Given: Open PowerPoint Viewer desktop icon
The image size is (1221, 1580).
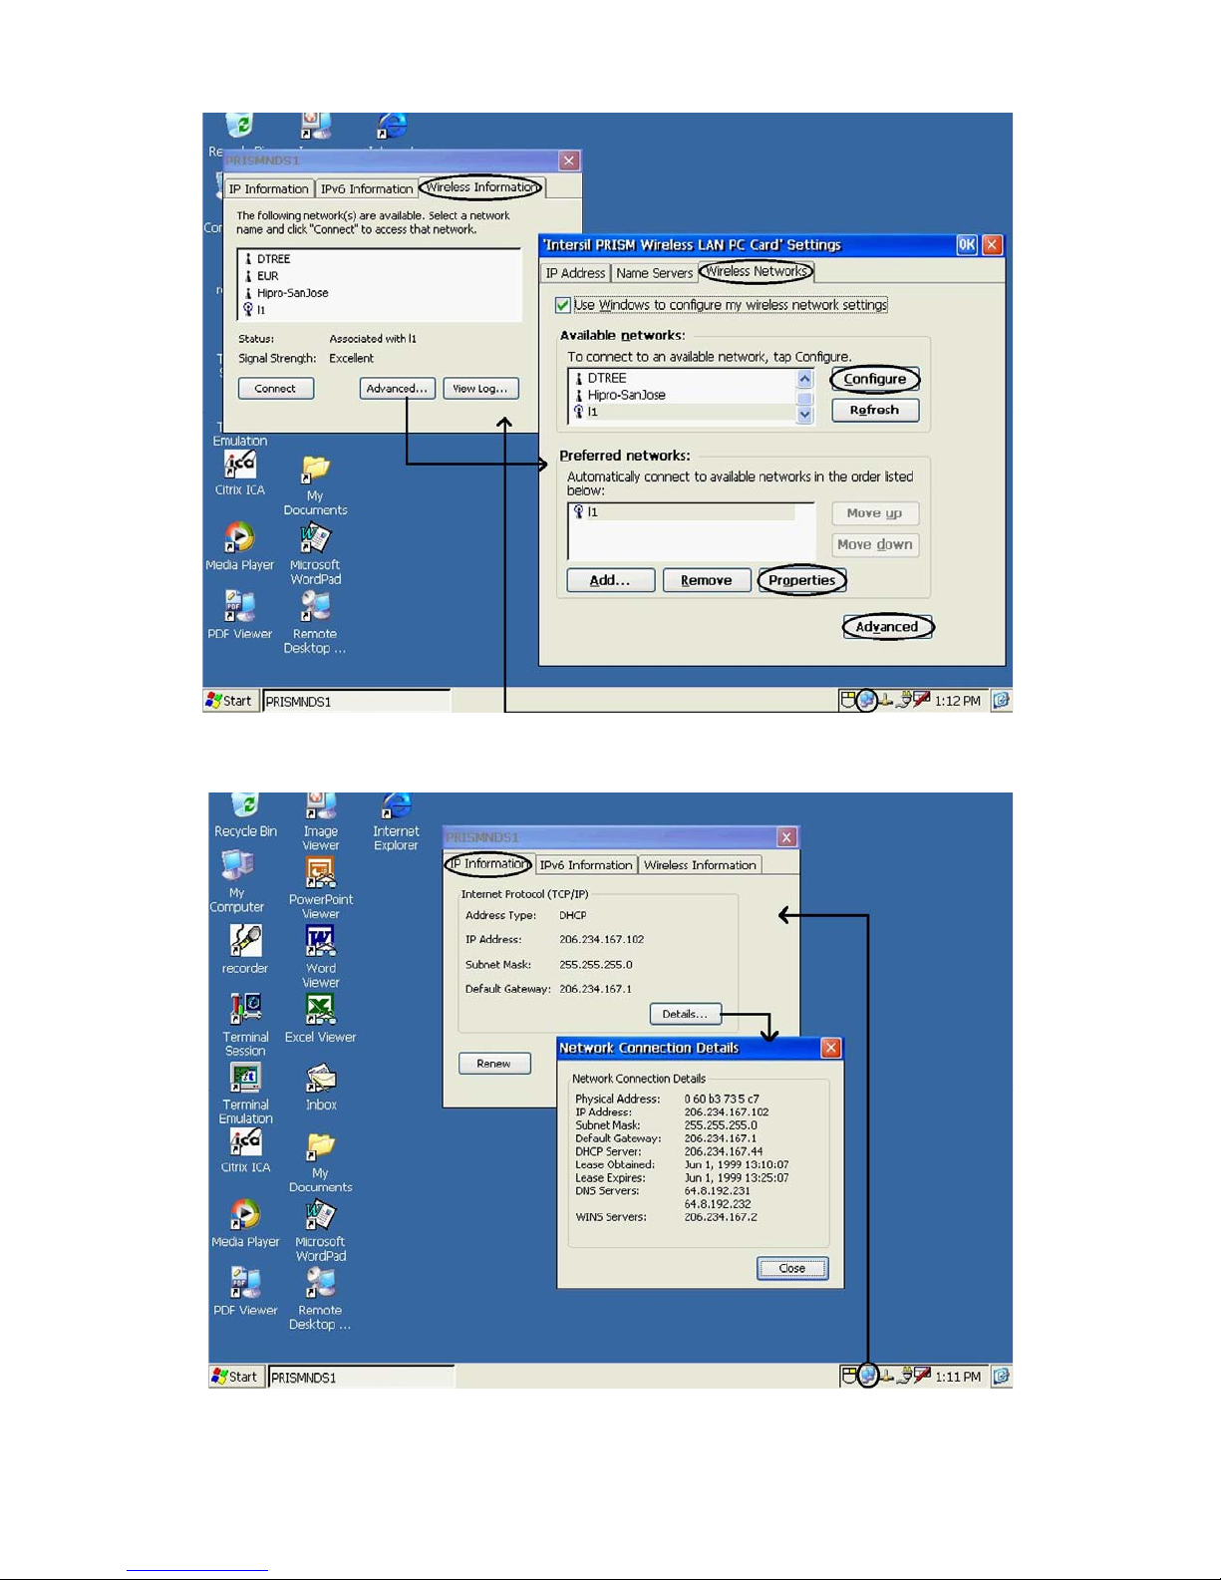Looking at the screenshot, I should point(320,888).
